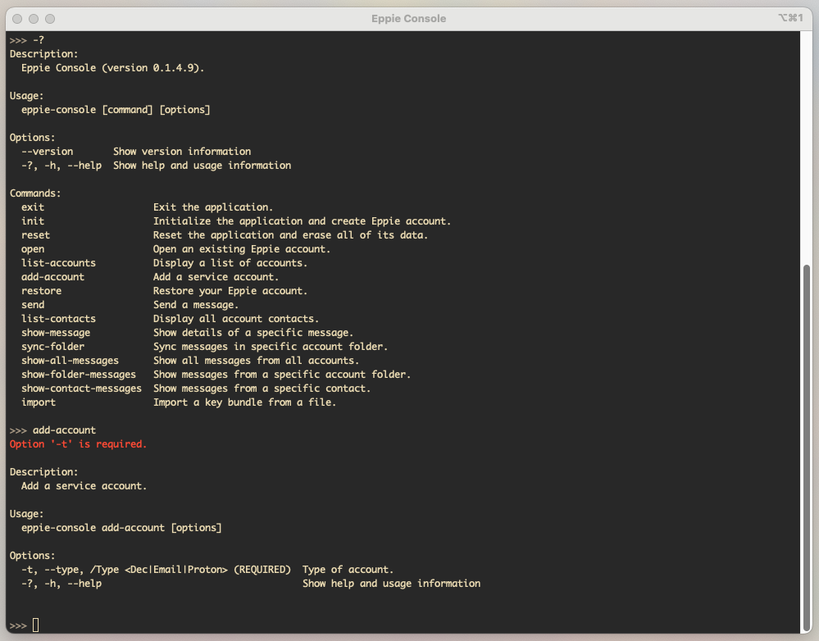Click the 'Eppie Console (version 0.1.4.9)' text
This screenshot has width=819, height=641.
pyautogui.click(x=113, y=68)
